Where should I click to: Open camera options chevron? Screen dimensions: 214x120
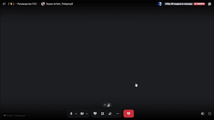tap(87, 114)
